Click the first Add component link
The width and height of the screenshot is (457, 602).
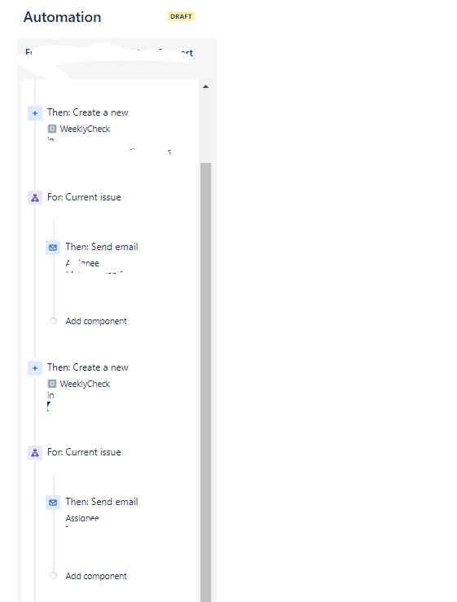tap(96, 321)
